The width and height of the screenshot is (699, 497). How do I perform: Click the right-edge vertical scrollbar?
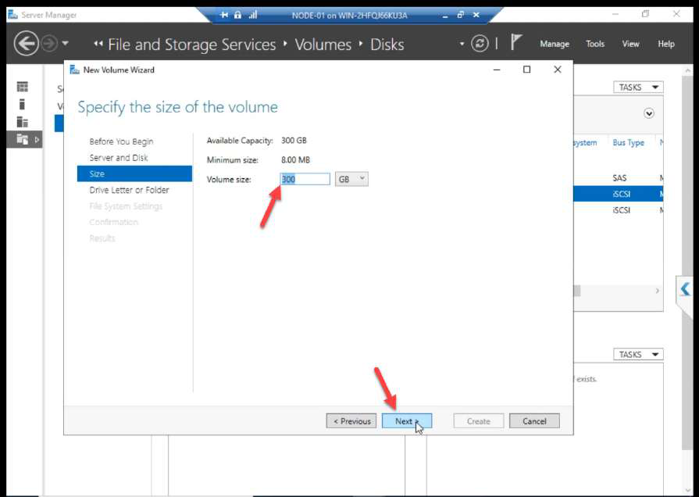point(687,263)
